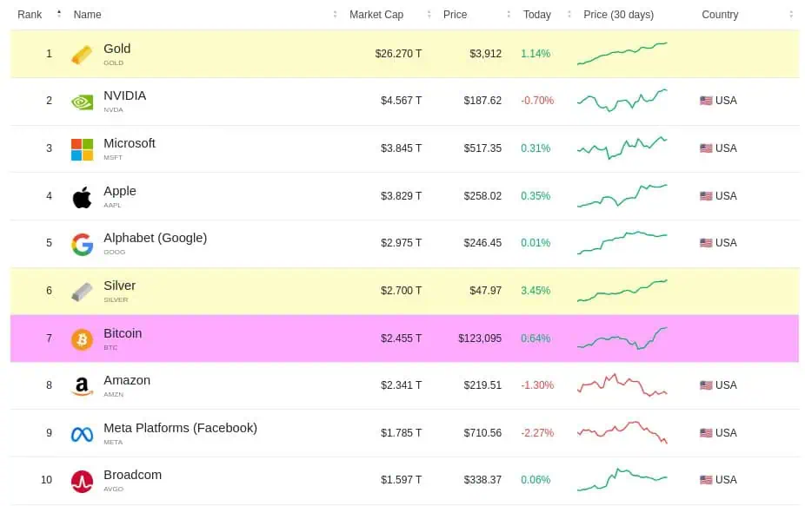Image resolution: width=805 pixels, height=506 pixels.
Task: Sort the table by Price header
Action: coord(456,15)
